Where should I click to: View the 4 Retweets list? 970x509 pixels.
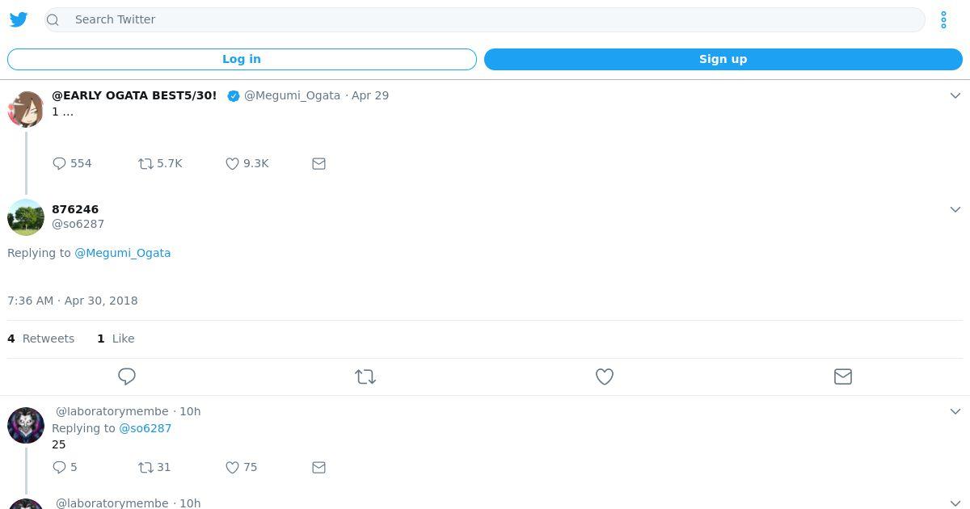click(41, 339)
